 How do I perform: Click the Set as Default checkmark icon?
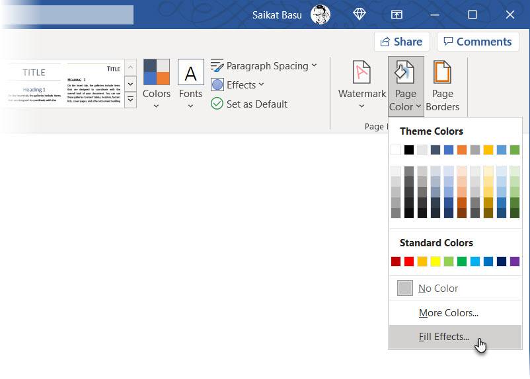click(217, 104)
